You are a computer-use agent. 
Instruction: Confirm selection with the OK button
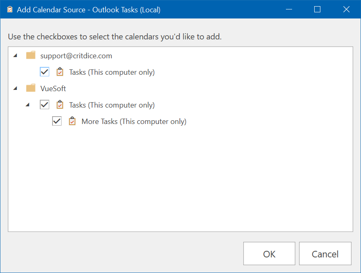[269, 254]
